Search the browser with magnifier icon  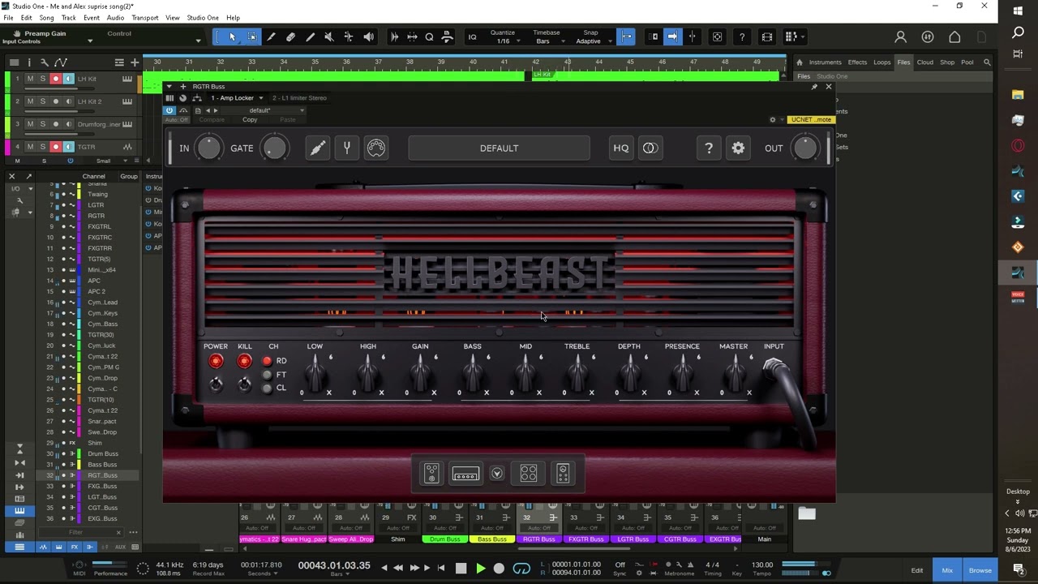click(x=987, y=62)
